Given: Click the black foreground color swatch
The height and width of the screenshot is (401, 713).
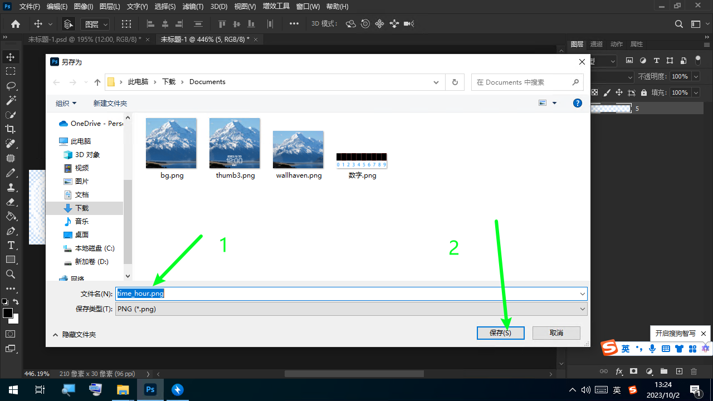Looking at the screenshot, I should (7, 313).
